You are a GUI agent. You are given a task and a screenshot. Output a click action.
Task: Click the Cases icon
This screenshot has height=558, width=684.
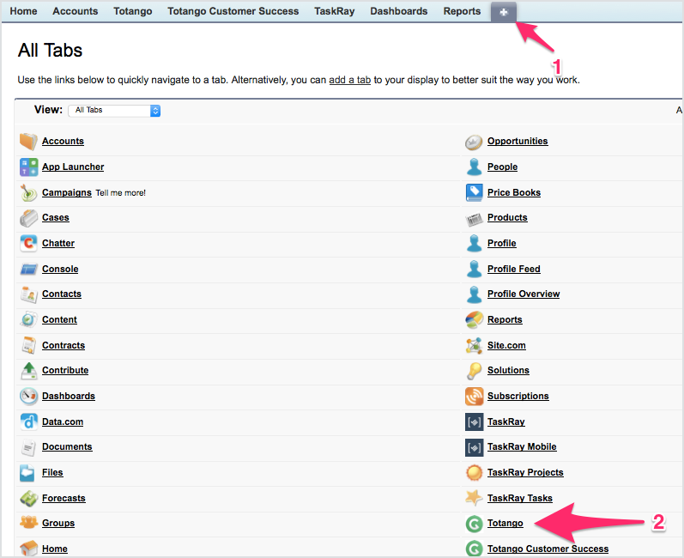(29, 218)
